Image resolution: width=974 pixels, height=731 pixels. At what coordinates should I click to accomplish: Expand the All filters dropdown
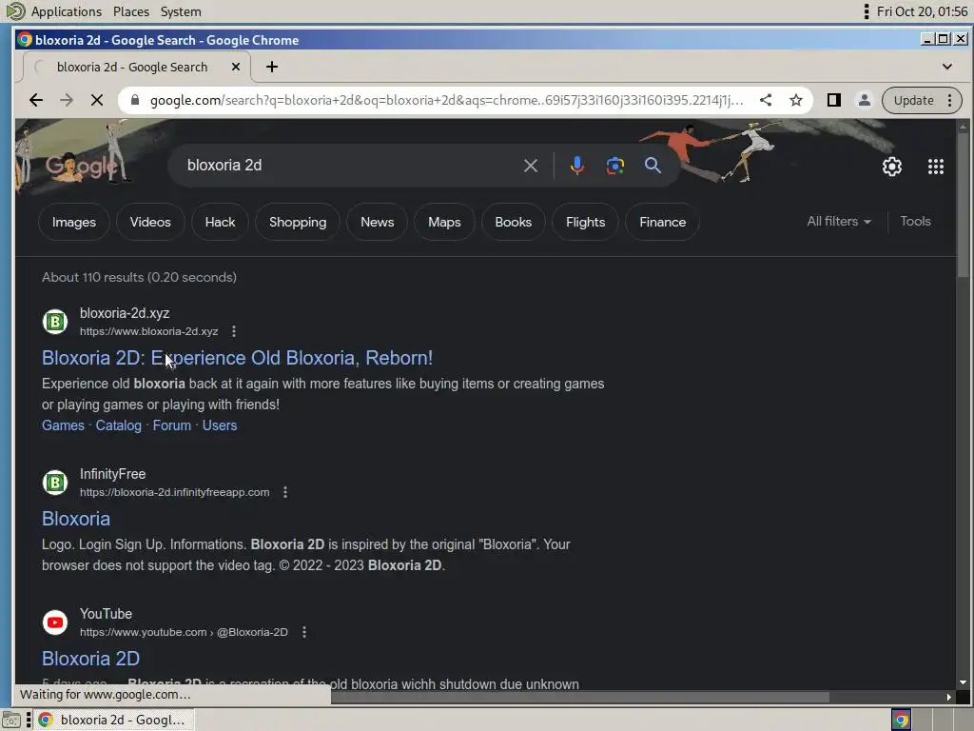[x=839, y=221]
